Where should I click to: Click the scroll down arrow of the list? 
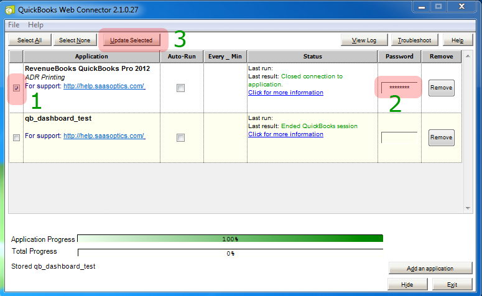point(468,208)
